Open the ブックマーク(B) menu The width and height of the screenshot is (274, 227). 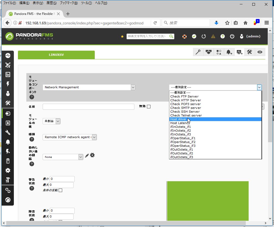pyautogui.click(x=69, y=3)
